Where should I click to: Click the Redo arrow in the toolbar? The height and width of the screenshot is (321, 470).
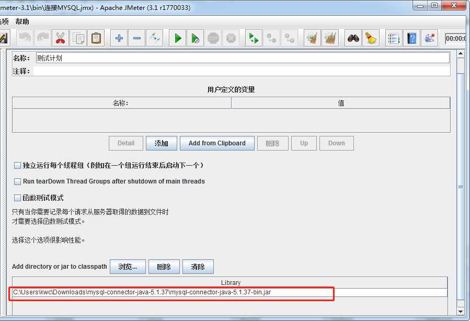(43, 38)
